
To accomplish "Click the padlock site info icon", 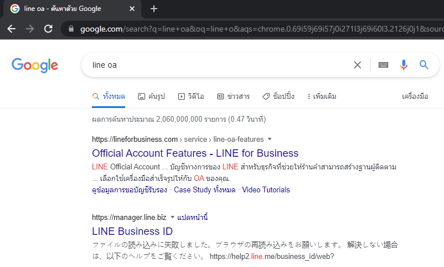I will point(71,29).
